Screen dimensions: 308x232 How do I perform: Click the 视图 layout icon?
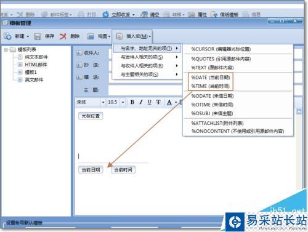(91, 36)
